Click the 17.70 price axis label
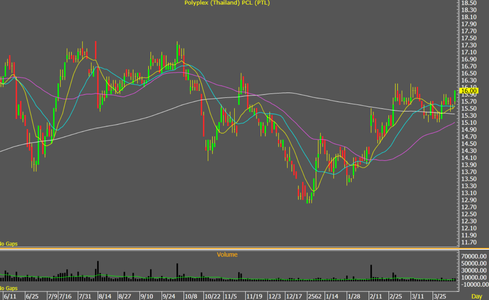Image resolution: width=489 pixels, height=300 pixels. [469, 31]
